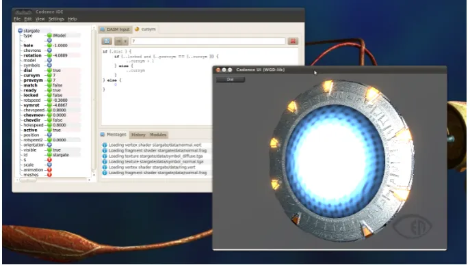This screenshot has height=265, width=470.
Task: Select the hole value -1.0000
Action: pos(60,46)
